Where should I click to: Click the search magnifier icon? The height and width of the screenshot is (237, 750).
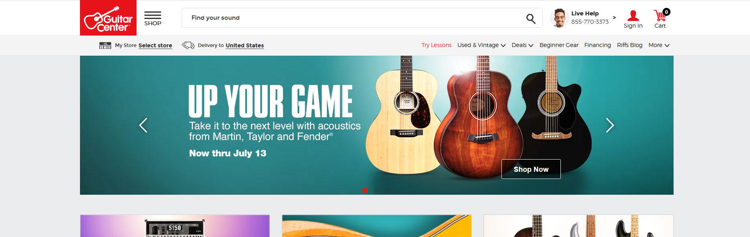click(x=531, y=18)
